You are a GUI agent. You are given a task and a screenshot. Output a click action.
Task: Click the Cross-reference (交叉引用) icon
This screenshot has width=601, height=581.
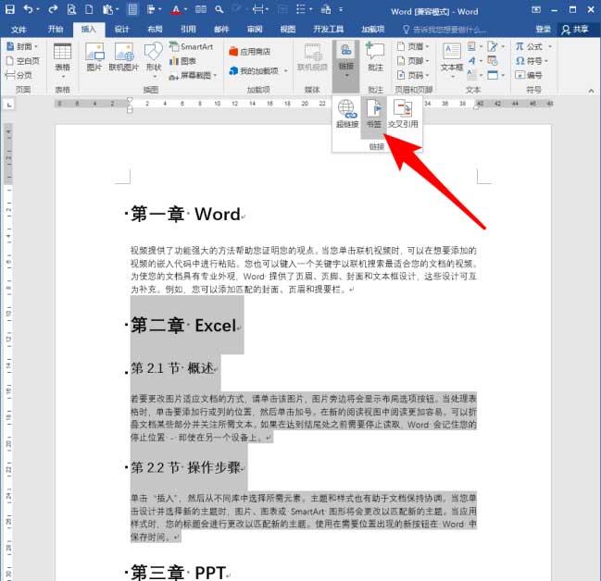click(404, 113)
